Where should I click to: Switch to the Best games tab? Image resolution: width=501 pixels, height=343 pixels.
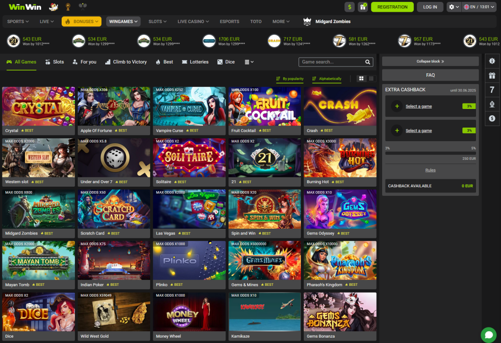164,62
